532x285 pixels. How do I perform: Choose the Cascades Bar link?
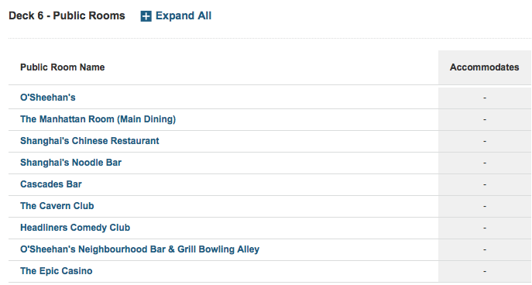tap(51, 184)
